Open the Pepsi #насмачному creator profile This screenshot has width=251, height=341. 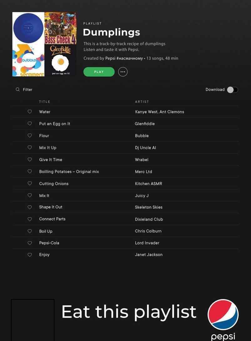[124, 58]
